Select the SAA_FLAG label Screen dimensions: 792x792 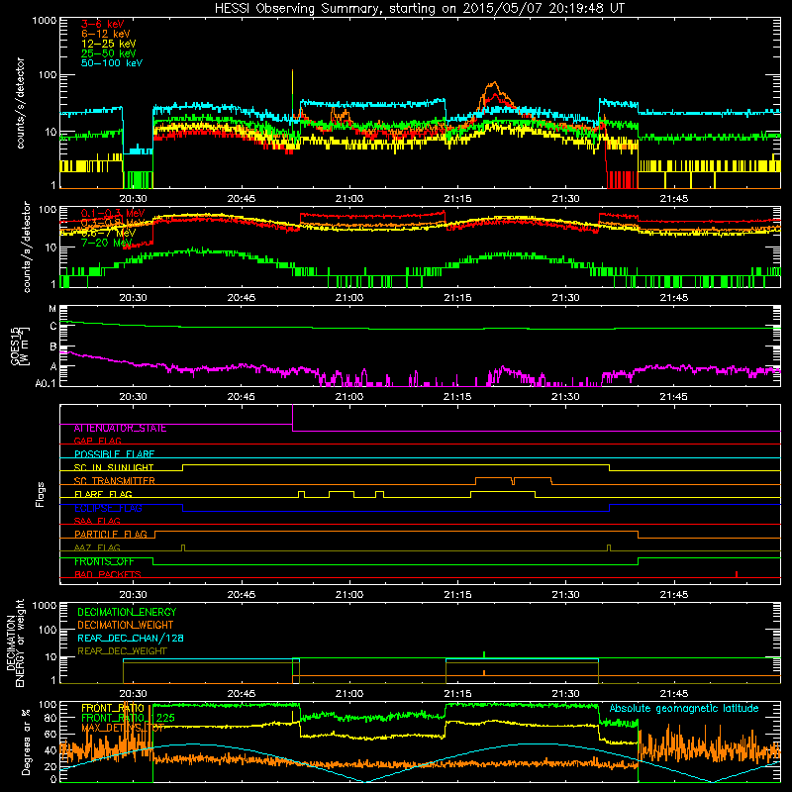tap(97, 521)
